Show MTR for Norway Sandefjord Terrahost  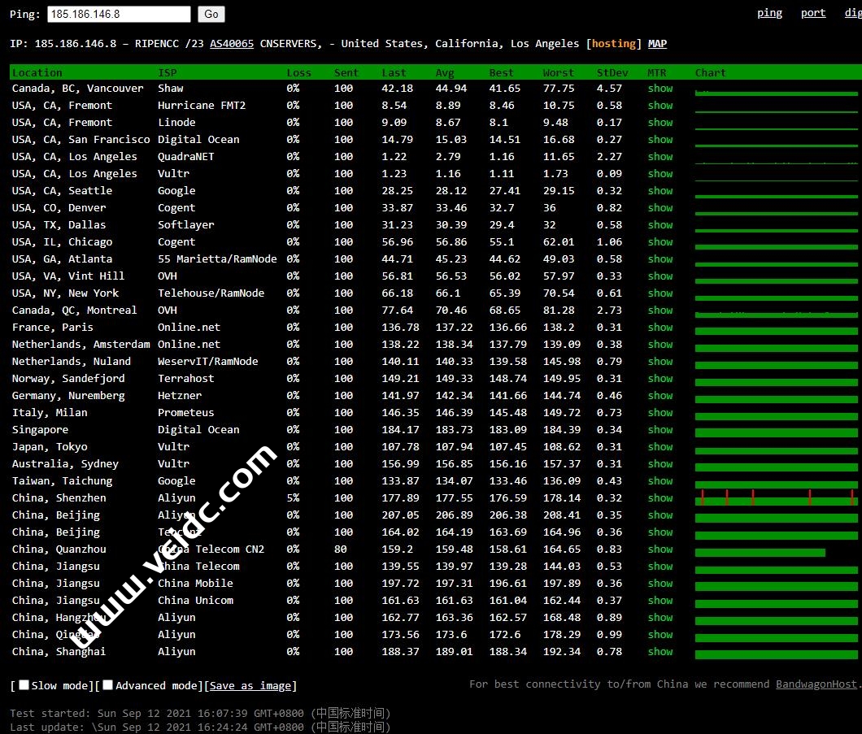pos(660,378)
